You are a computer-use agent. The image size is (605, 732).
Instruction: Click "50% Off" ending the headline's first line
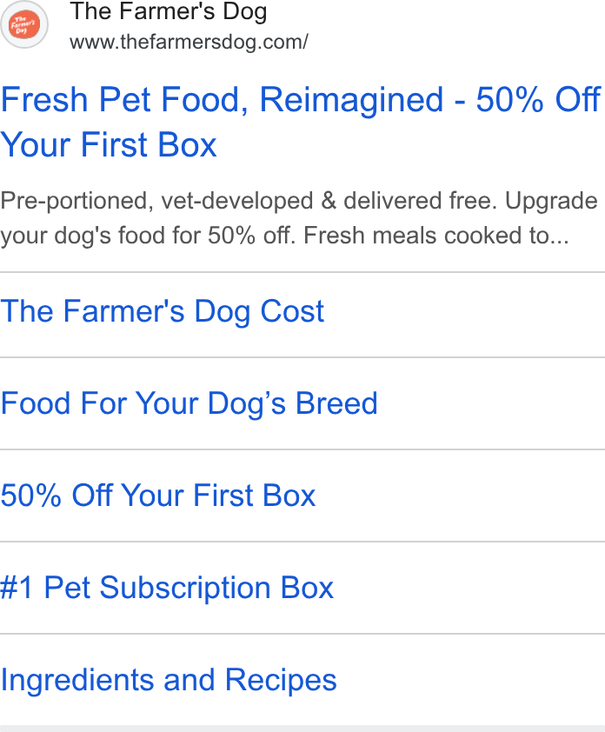point(538,99)
